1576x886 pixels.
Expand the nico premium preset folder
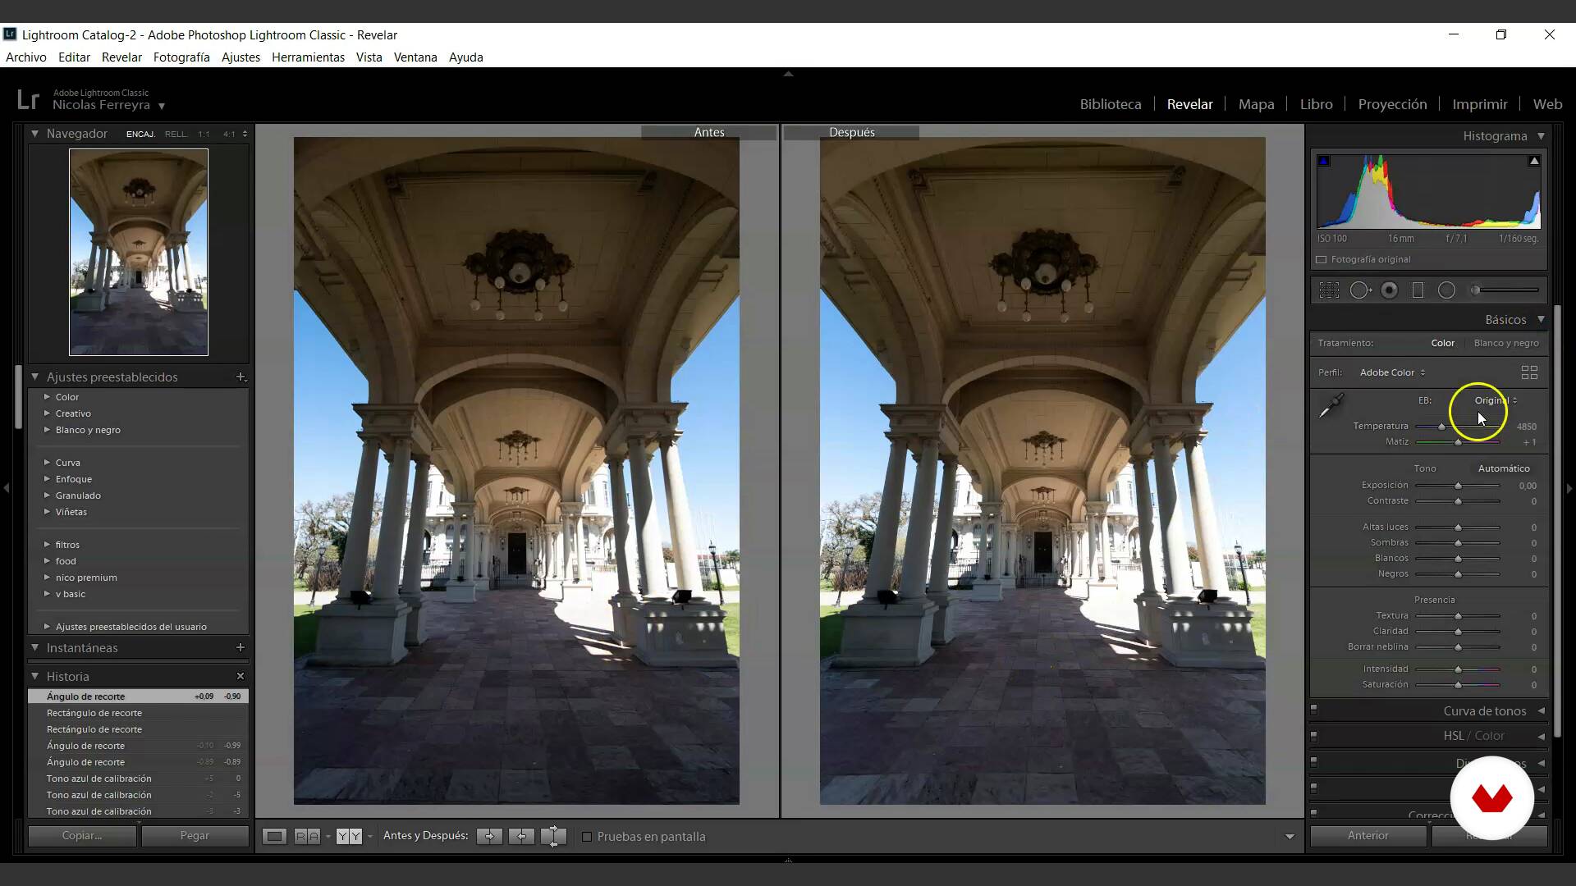point(48,578)
